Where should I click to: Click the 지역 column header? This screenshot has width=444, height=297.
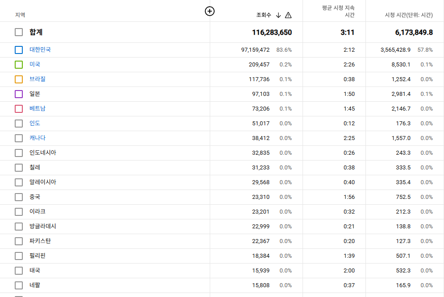pos(20,15)
